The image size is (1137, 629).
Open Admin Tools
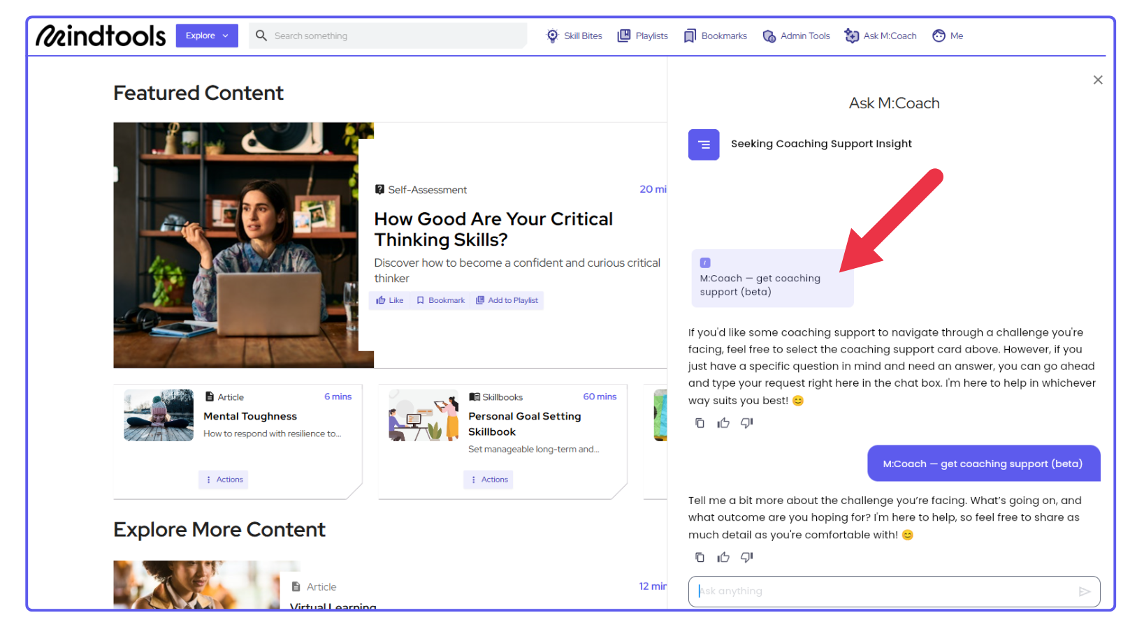coord(796,36)
